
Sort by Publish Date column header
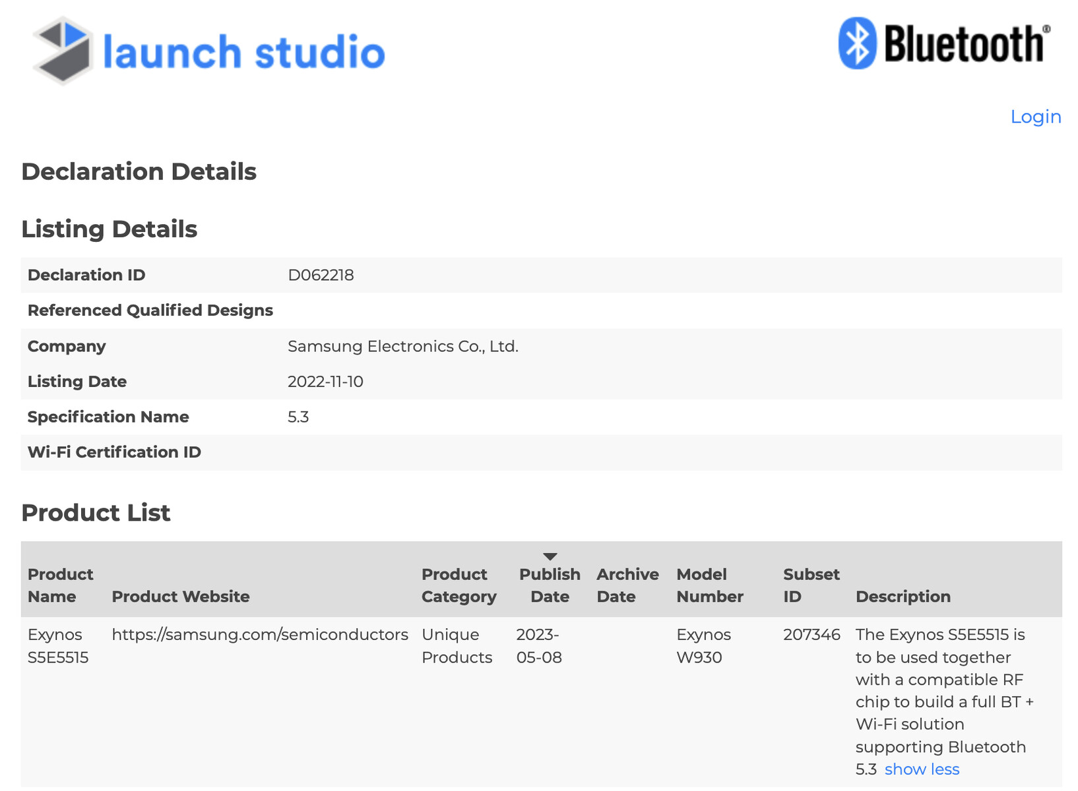550,585
